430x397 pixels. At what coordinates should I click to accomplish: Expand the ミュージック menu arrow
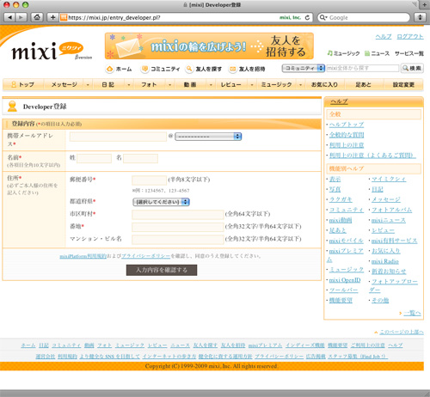coord(300,85)
